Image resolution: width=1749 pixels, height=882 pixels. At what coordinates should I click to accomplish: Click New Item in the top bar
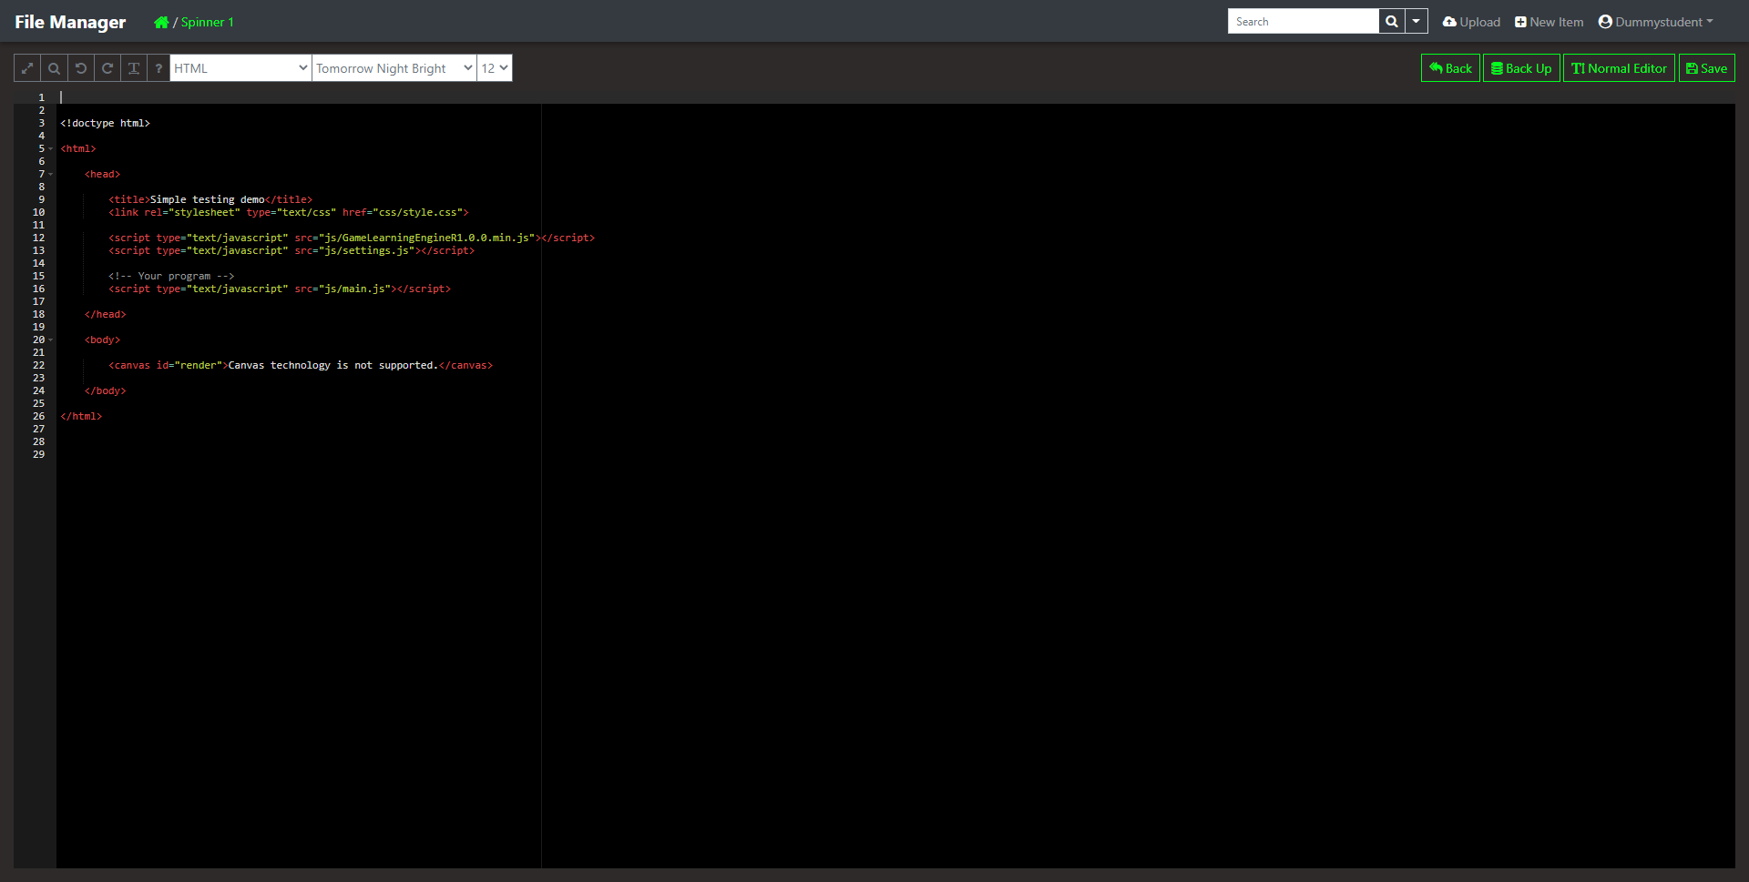(1549, 22)
